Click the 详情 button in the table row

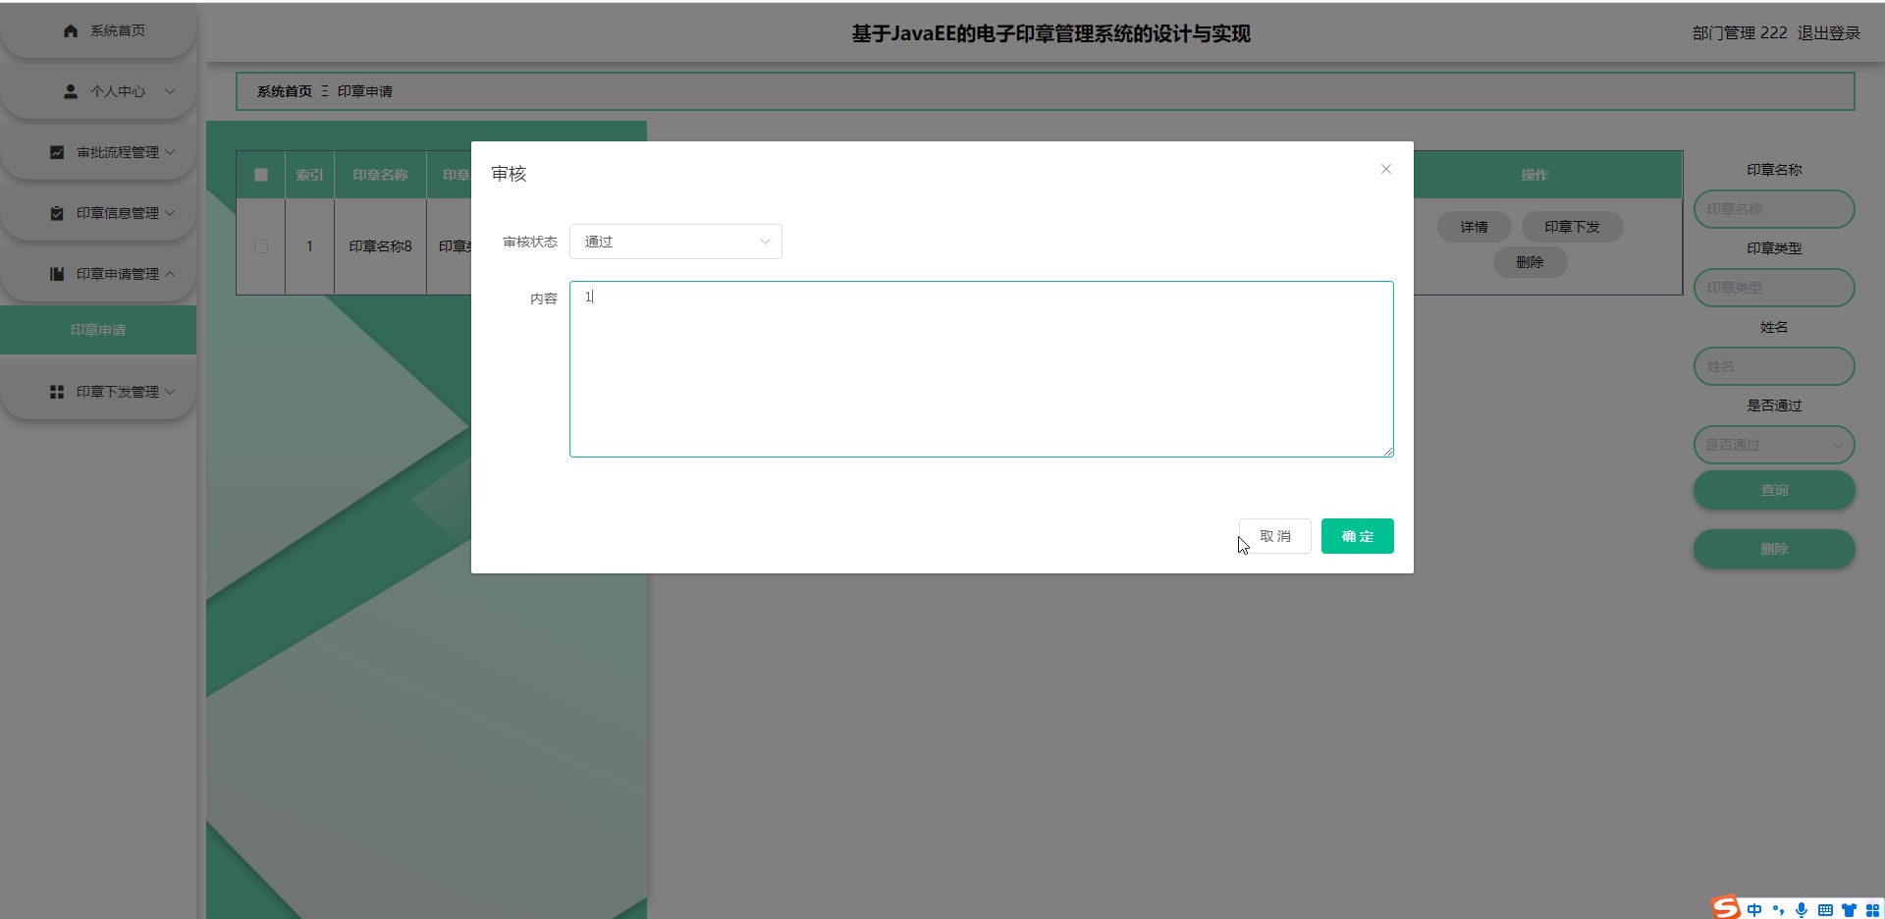[x=1474, y=227]
